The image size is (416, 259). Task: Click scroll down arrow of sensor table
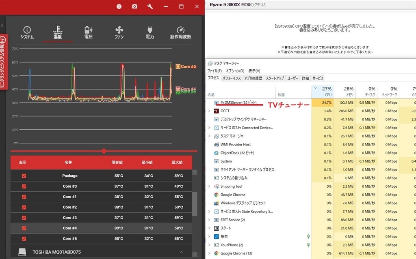pos(195,254)
